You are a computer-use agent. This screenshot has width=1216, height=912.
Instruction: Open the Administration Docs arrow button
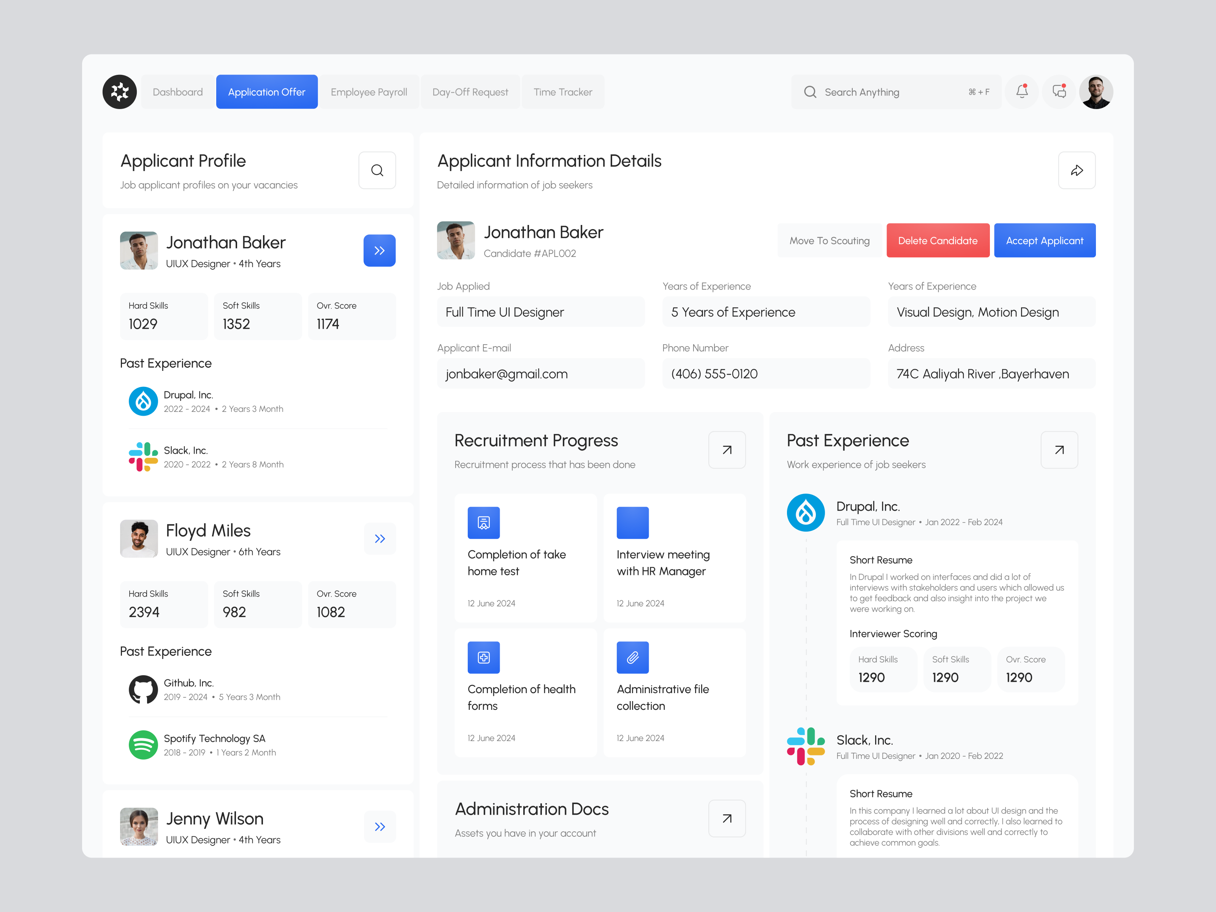[727, 819]
